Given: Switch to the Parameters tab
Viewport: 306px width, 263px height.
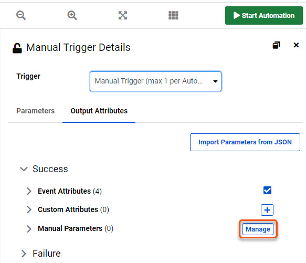Looking at the screenshot, I should (x=35, y=111).
